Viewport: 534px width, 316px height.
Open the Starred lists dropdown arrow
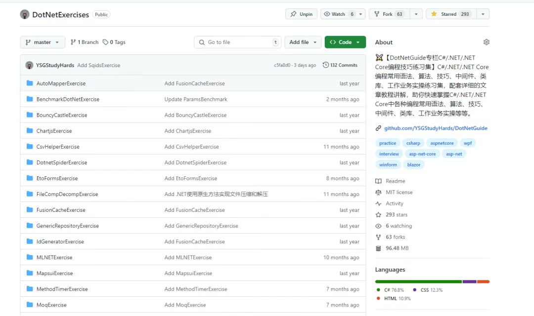(x=483, y=14)
